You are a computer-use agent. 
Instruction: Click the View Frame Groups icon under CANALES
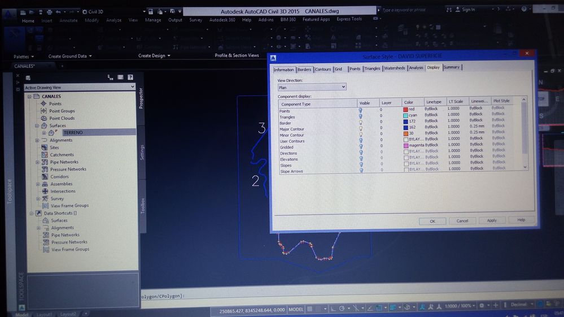click(45, 206)
